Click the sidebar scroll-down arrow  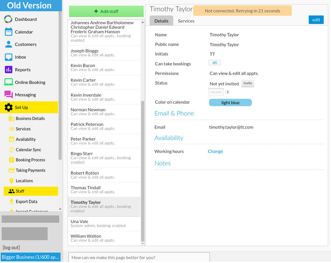tap(60, 209)
